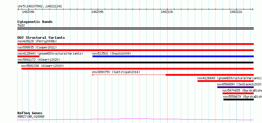Click the nsv428128 (Perry2008b) variant bar
The image size is (262, 123).
pos(135,44)
